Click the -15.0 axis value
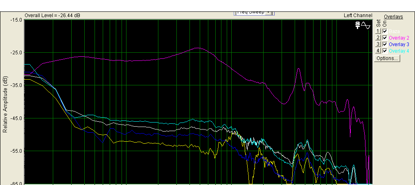 click(x=16, y=20)
